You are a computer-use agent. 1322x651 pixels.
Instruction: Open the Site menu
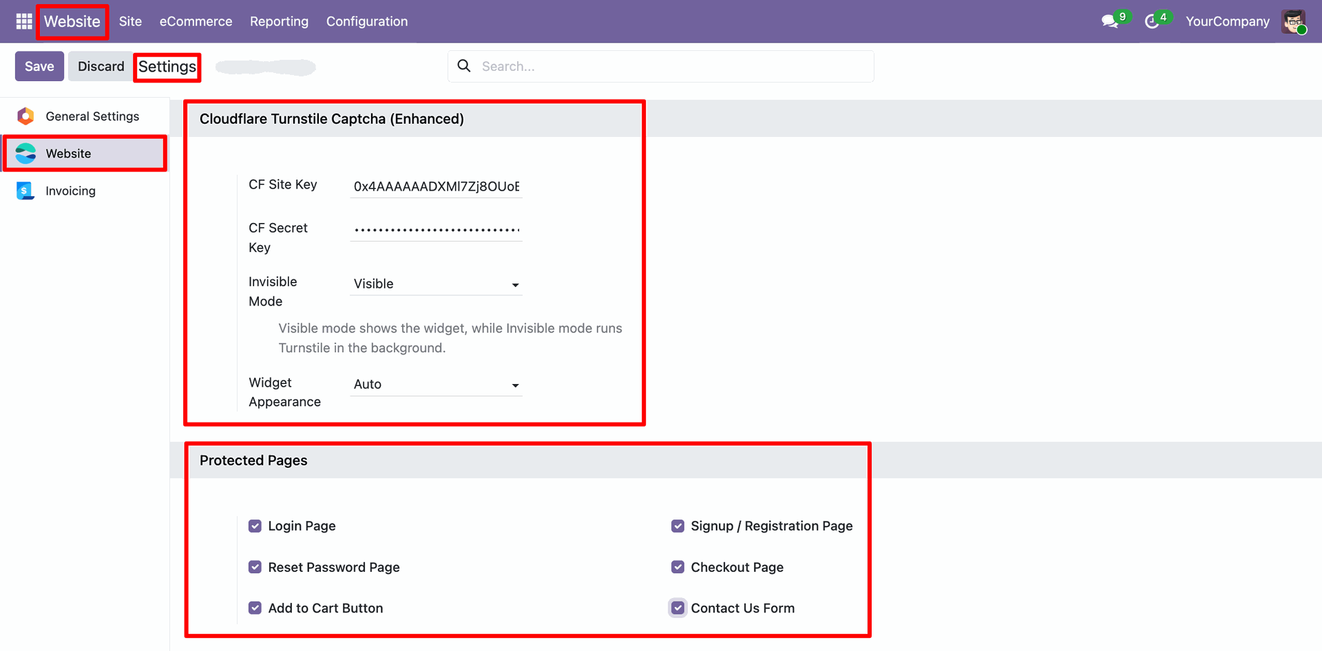click(130, 21)
